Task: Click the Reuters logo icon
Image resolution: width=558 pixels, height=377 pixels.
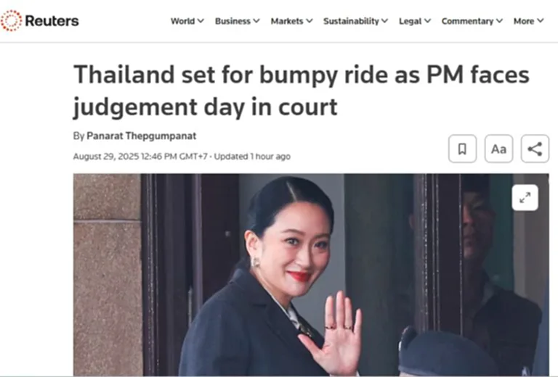Action: click(11, 20)
